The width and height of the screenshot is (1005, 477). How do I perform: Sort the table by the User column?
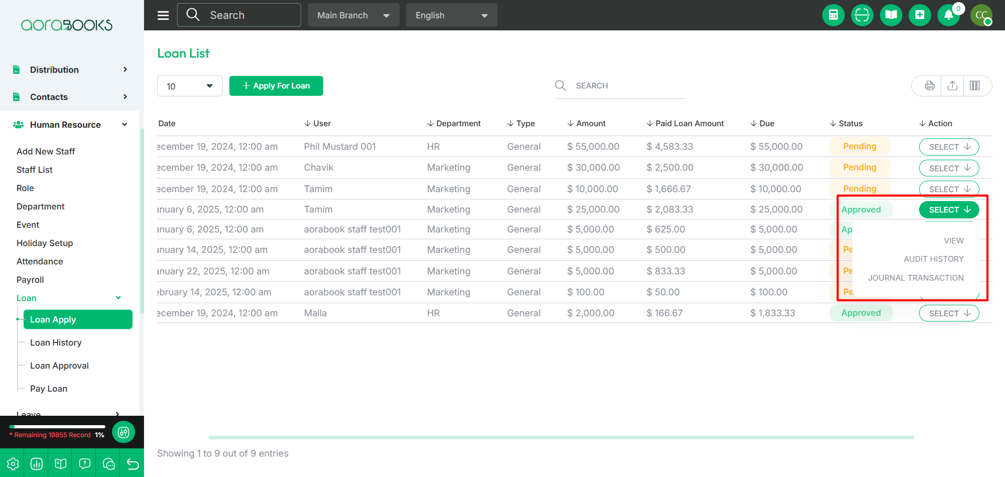317,124
